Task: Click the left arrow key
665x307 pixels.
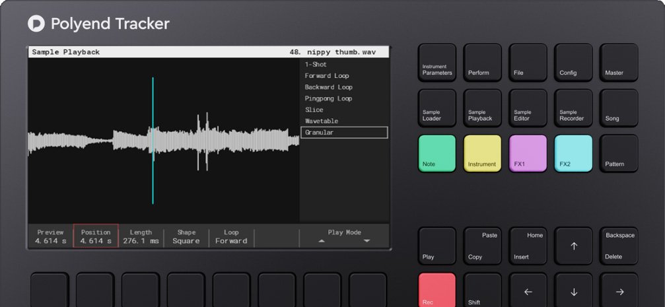Action: (528, 290)
